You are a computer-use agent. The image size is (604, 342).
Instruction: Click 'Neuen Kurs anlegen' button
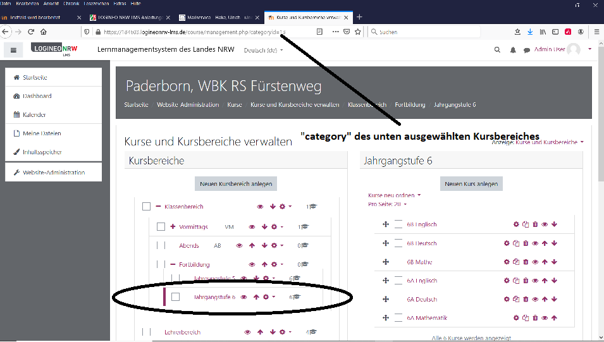point(471,184)
